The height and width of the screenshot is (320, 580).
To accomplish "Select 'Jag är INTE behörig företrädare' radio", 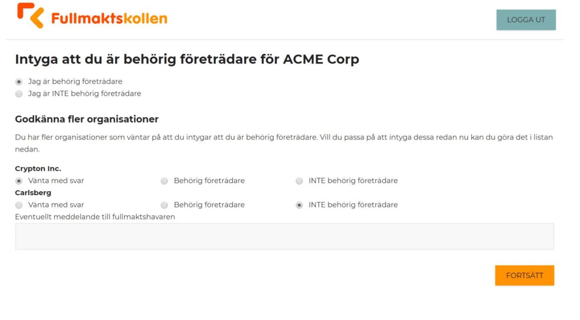I will pyautogui.click(x=19, y=94).
